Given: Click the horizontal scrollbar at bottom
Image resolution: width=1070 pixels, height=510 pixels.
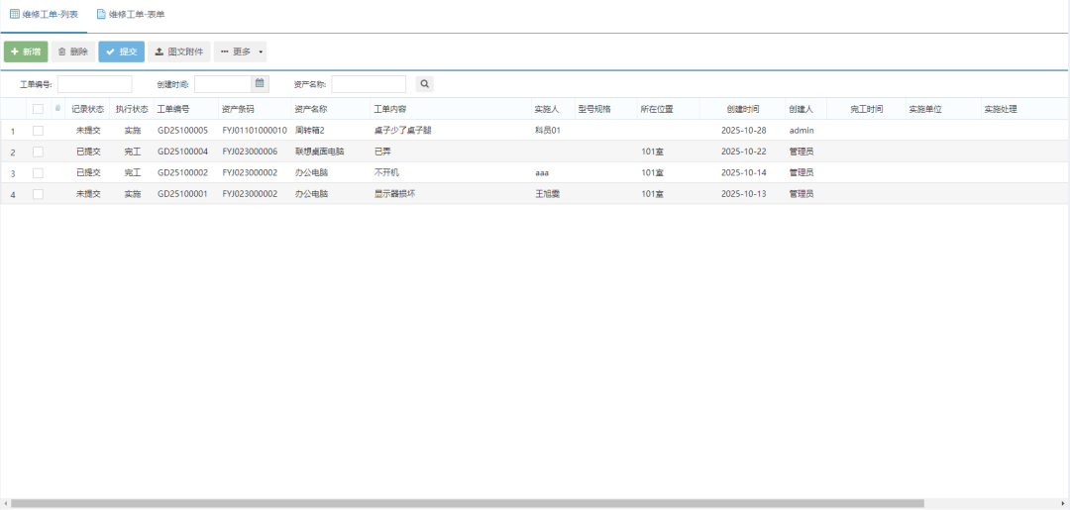Looking at the screenshot, I should click(x=466, y=503).
